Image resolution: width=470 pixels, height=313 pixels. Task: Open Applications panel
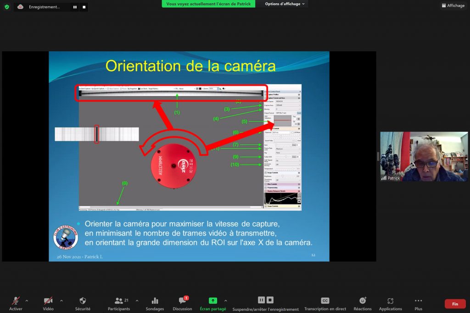(x=390, y=303)
